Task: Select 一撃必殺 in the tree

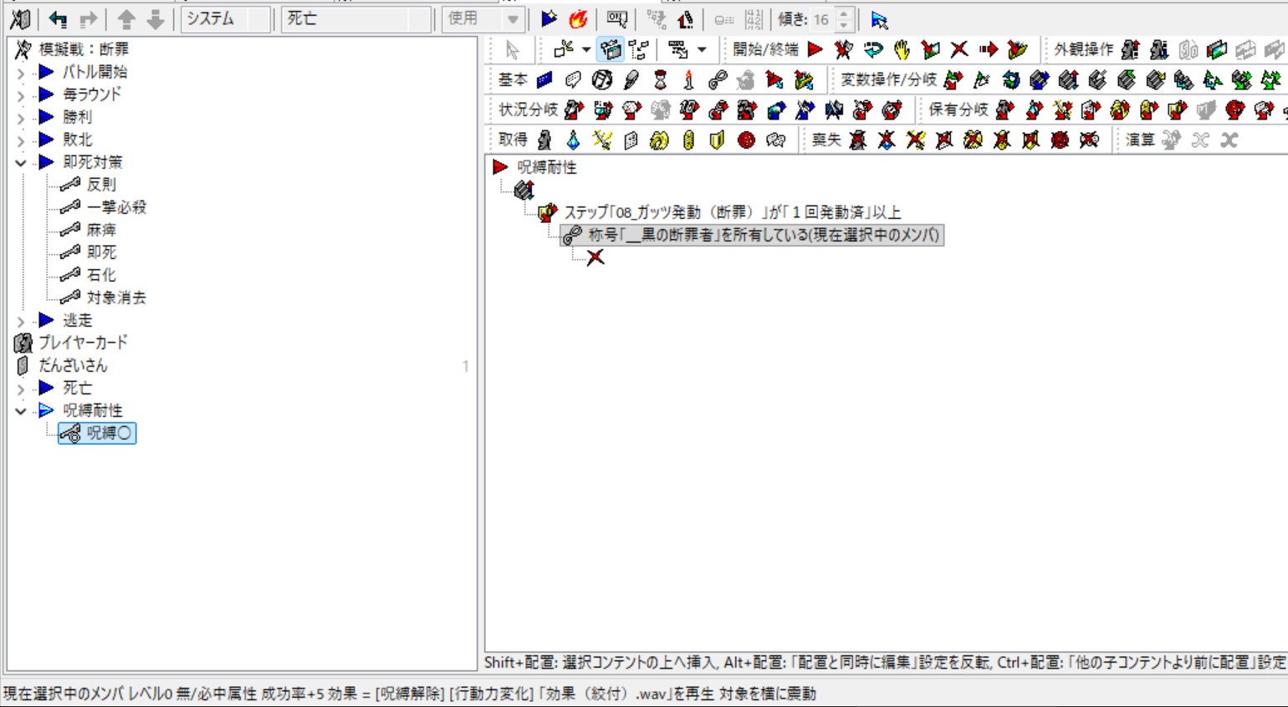Action: coord(116,206)
